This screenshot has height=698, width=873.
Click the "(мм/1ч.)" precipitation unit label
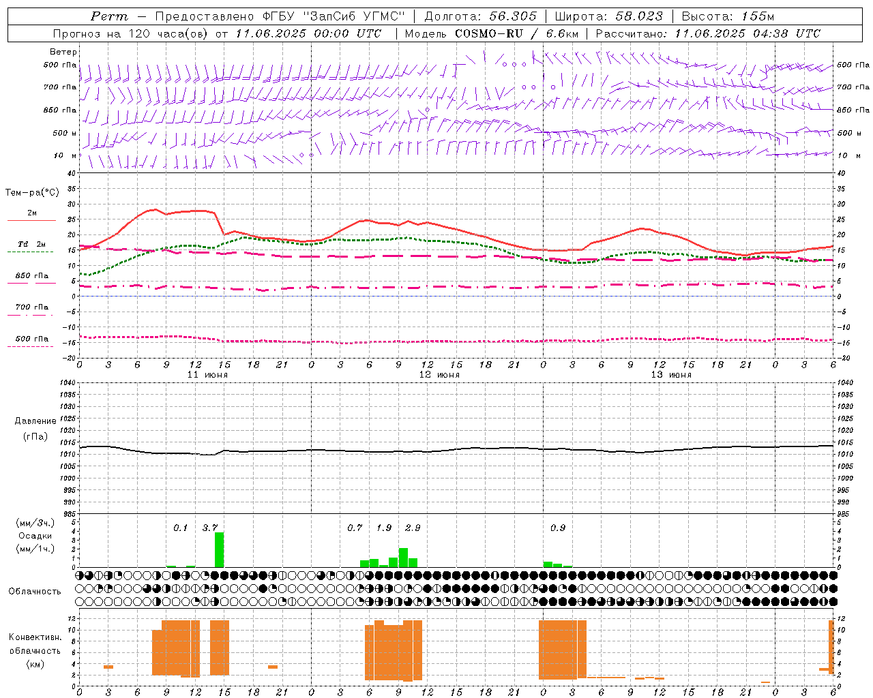tap(35, 549)
